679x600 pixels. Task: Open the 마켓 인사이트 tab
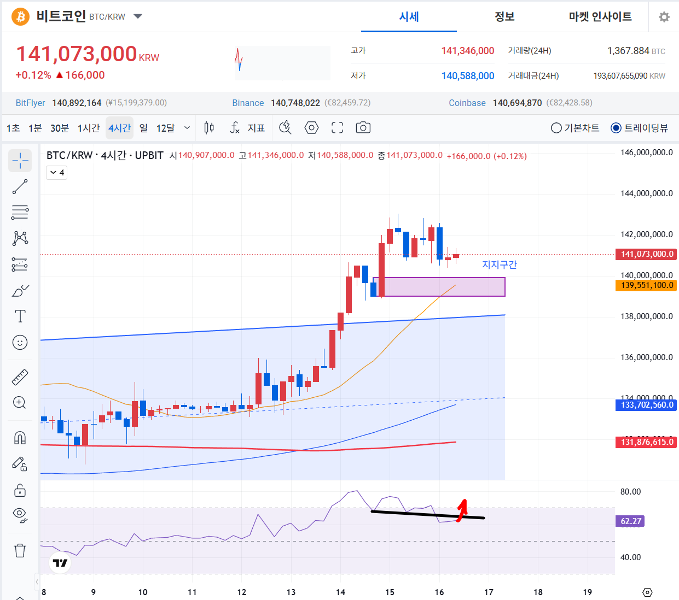pos(600,16)
